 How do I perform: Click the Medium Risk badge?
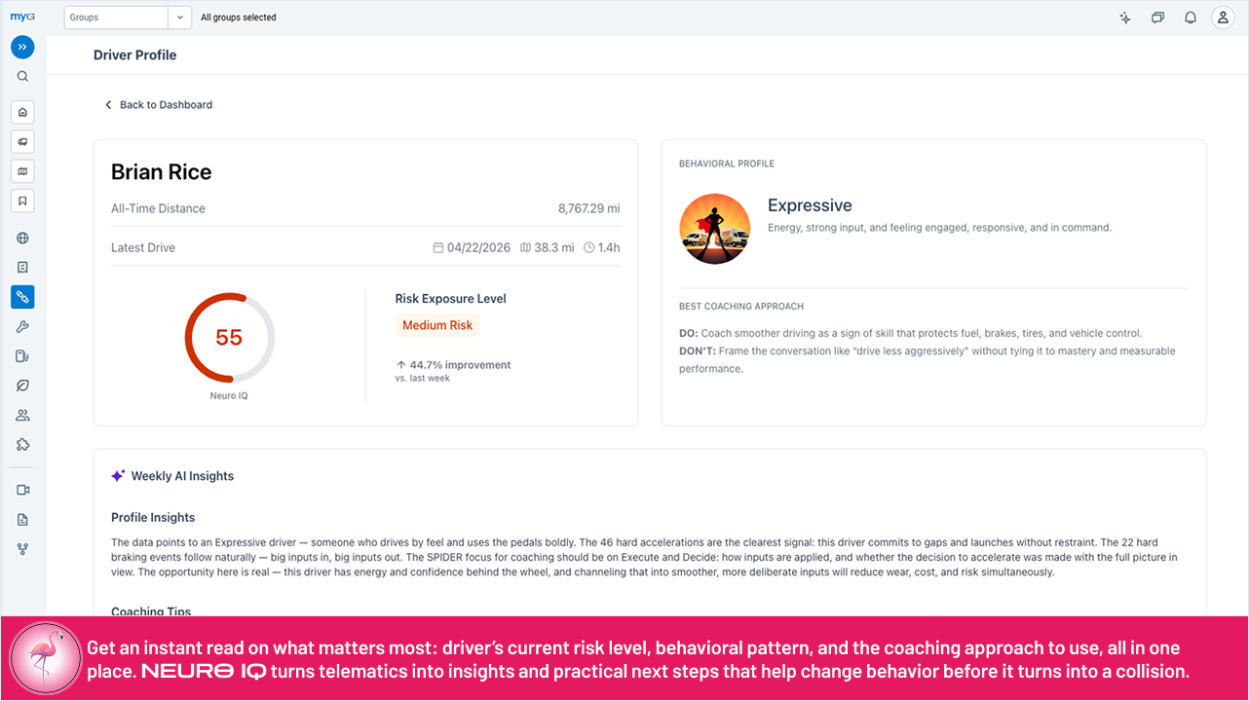pos(437,325)
